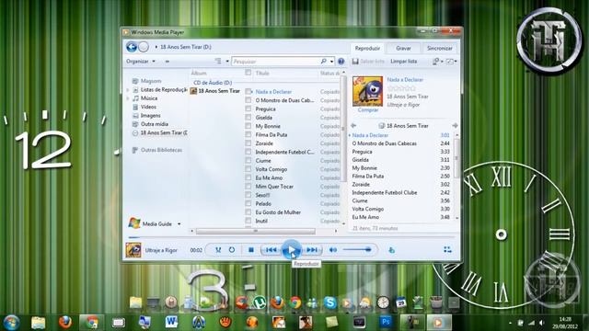Open Firefox from the taskbar
Viewport: 589px width, 331px height.
click(65, 322)
